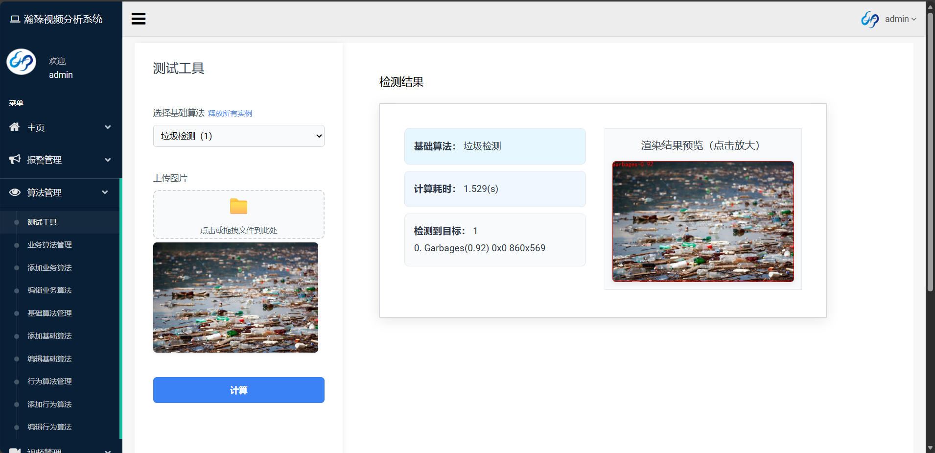The width and height of the screenshot is (935, 453).
Task: Open 基础算法管理 menu item
Action: (49, 313)
